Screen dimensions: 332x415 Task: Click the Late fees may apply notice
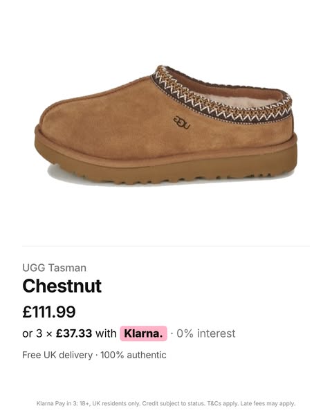(x=268, y=404)
